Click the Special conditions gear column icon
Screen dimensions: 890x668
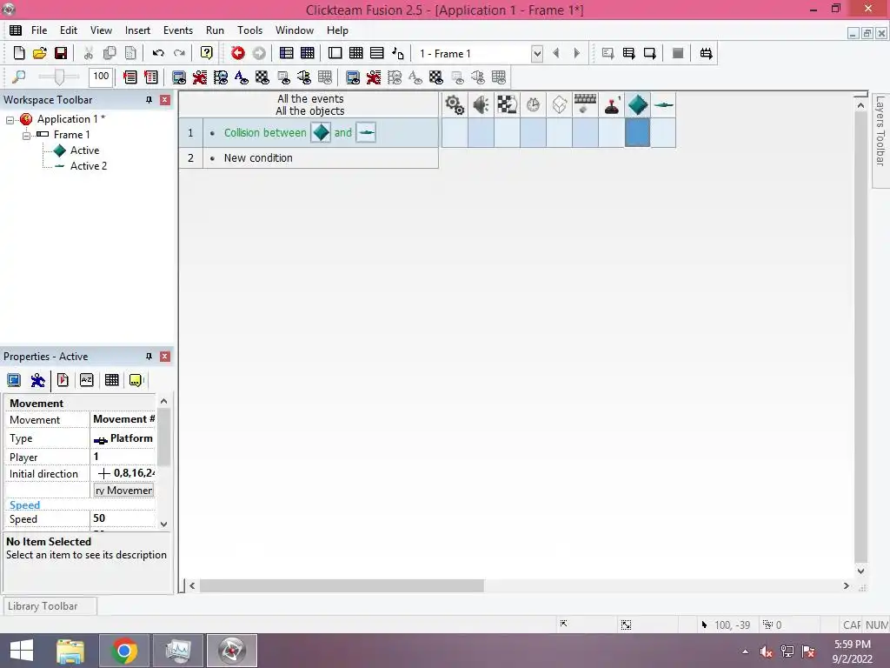pyautogui.click(x=454, y=104)
